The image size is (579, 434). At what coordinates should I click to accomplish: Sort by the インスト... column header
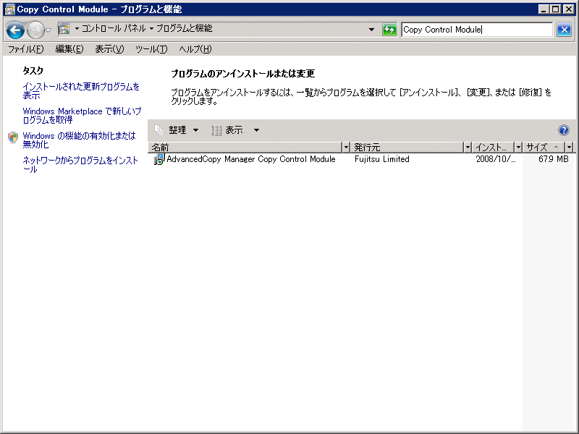pyautogui.click(x=494, y=148)
